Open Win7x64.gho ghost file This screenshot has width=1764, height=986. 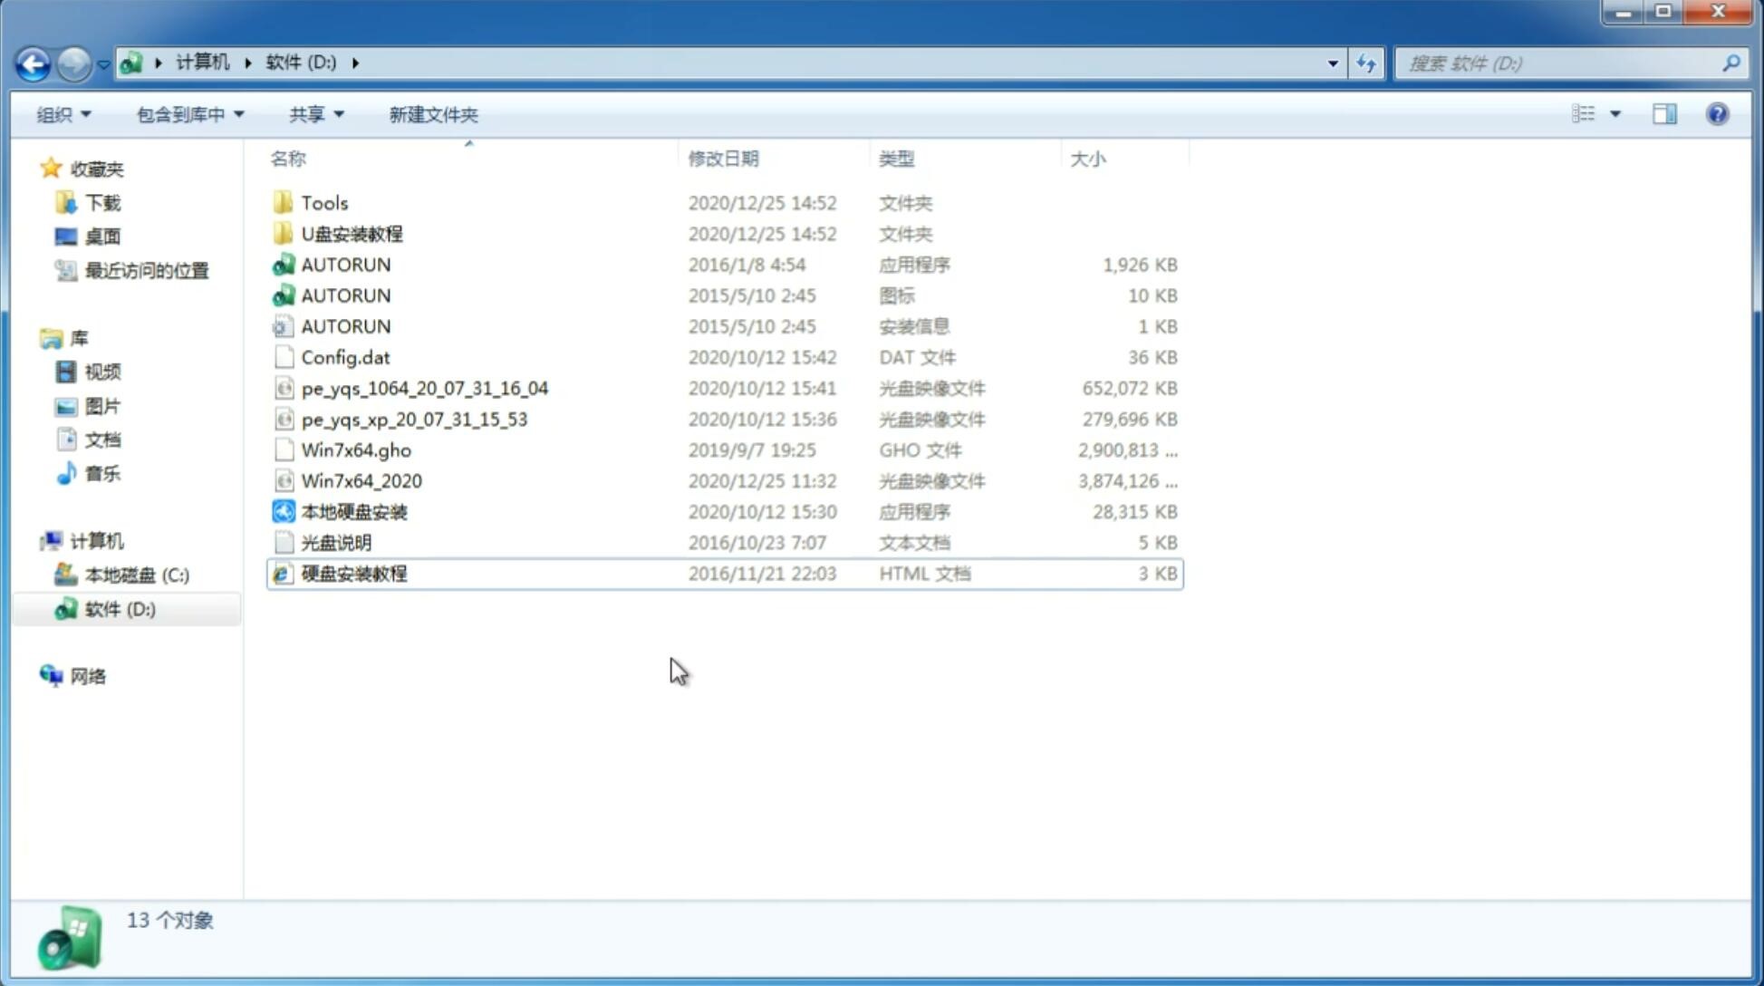[356, 449]
